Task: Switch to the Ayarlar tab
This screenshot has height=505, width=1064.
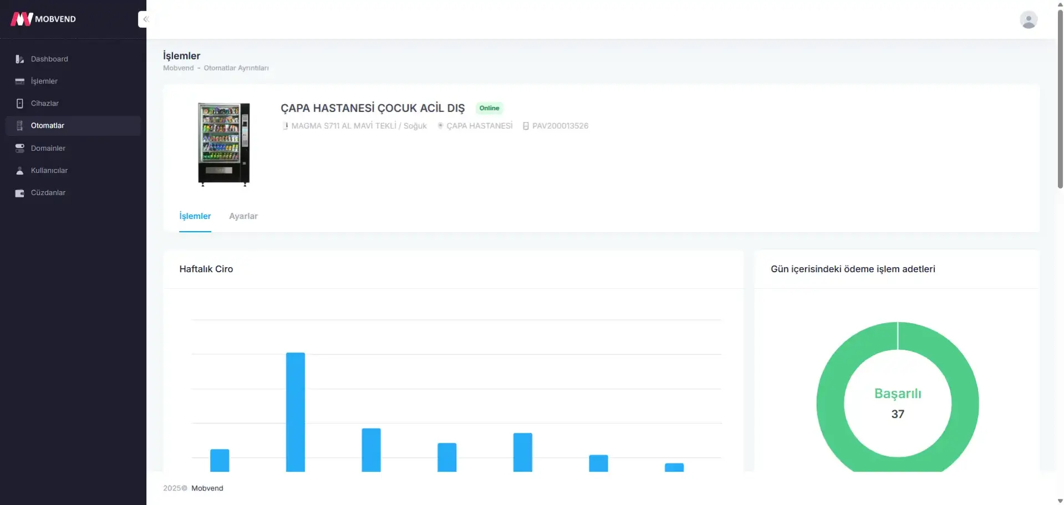Action: [x=243, y=216]
